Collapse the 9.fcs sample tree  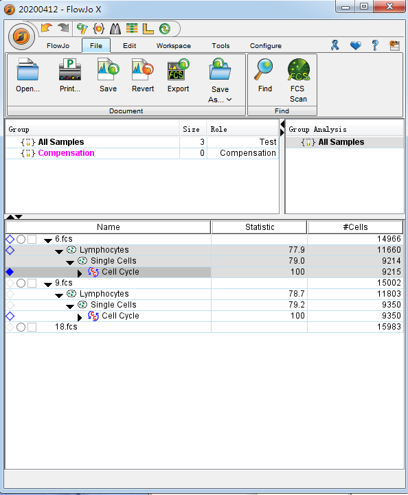48,284
